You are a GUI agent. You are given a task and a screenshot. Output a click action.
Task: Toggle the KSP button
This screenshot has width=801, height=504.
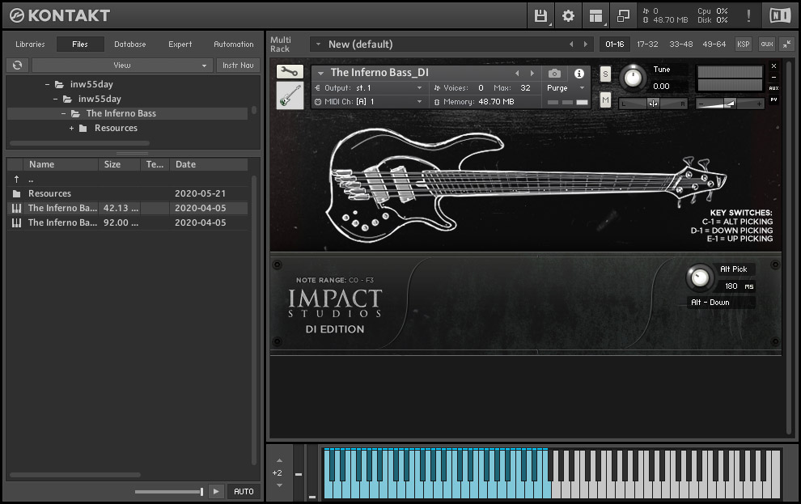[743, 44]
